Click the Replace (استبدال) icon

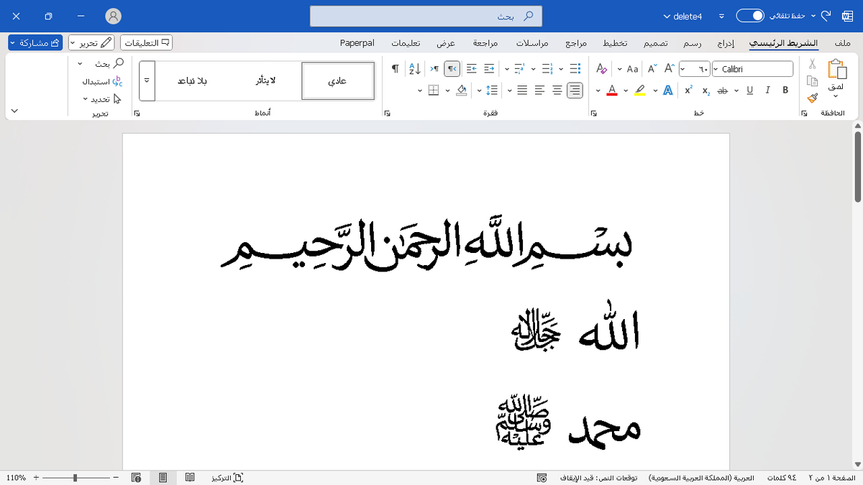118,81
